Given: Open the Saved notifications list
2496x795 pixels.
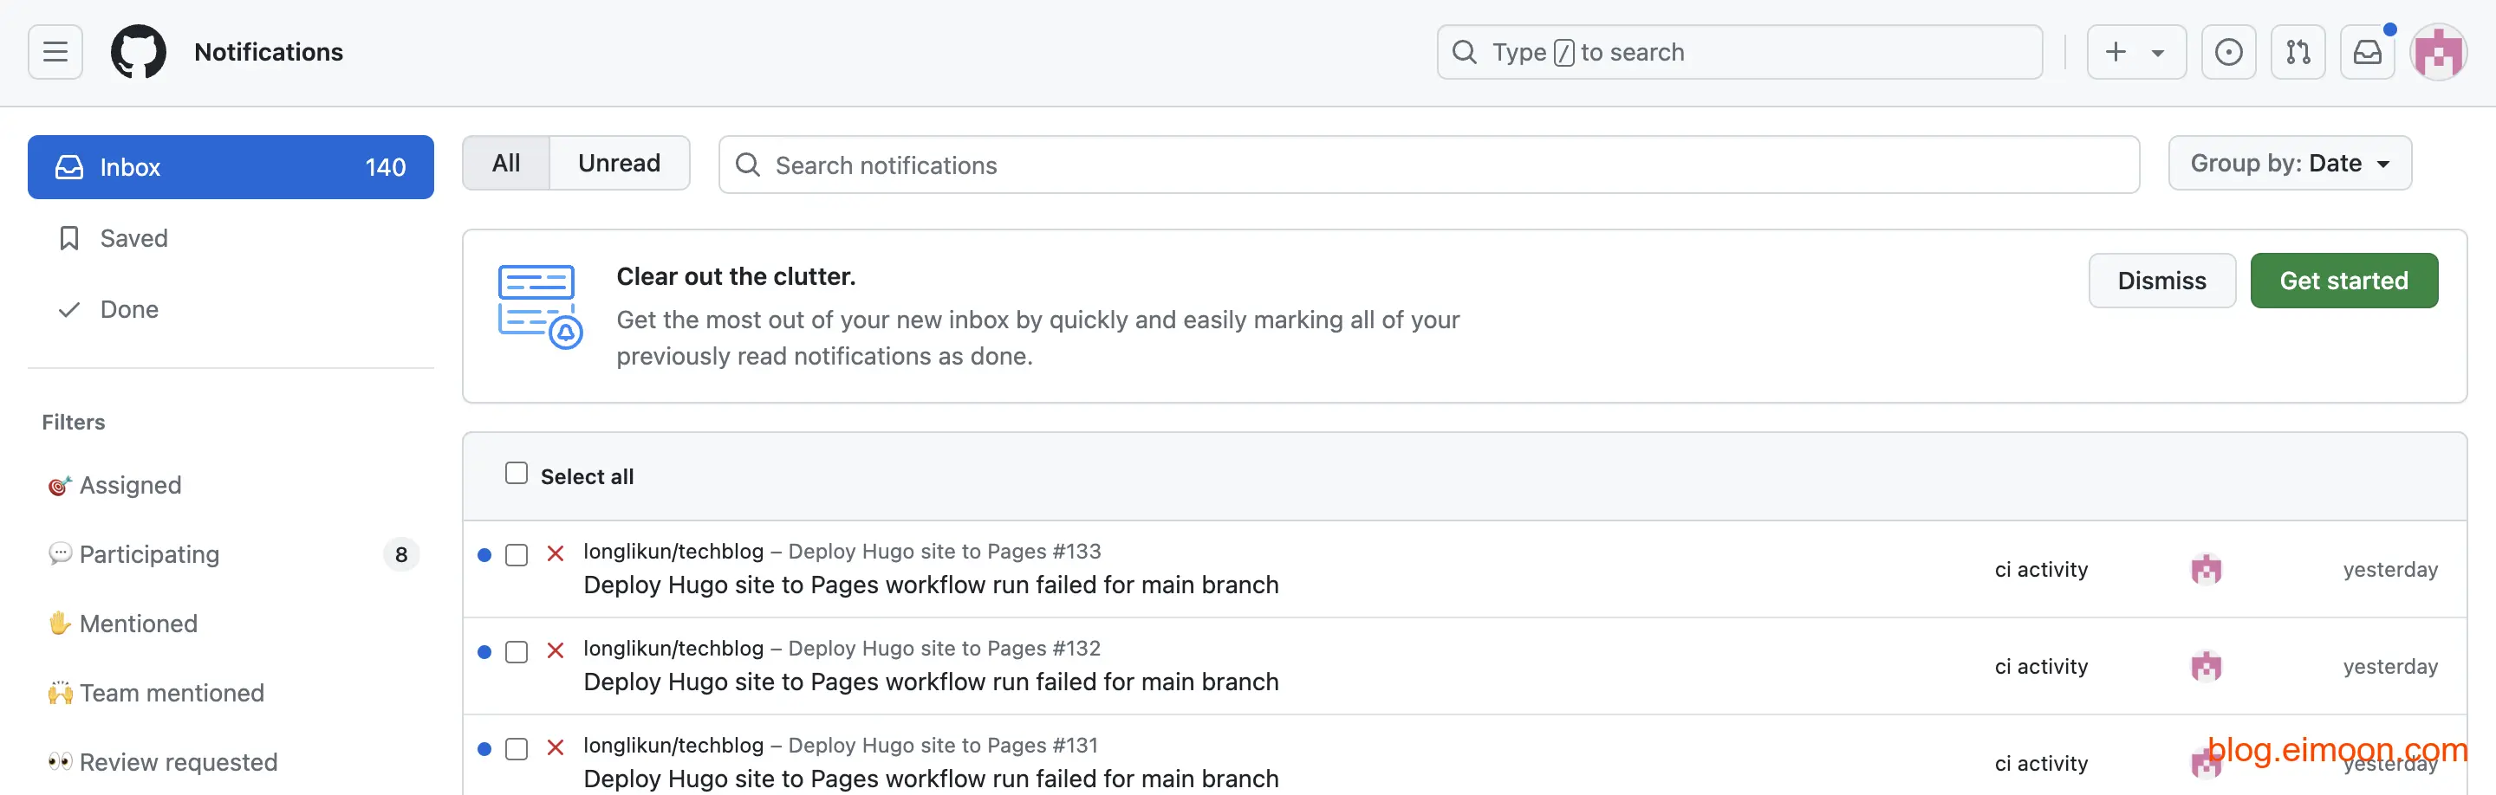Looking at the screenshot, I should pyautogui.click(x=133, y=238).
